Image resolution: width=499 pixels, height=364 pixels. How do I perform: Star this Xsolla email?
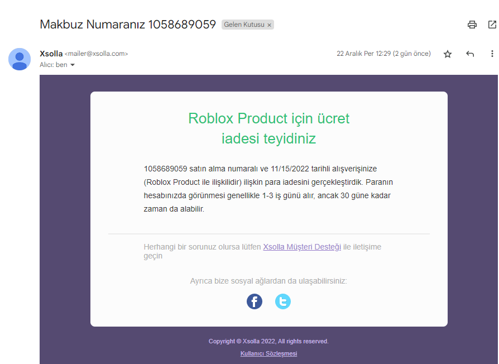pos(448,54)
